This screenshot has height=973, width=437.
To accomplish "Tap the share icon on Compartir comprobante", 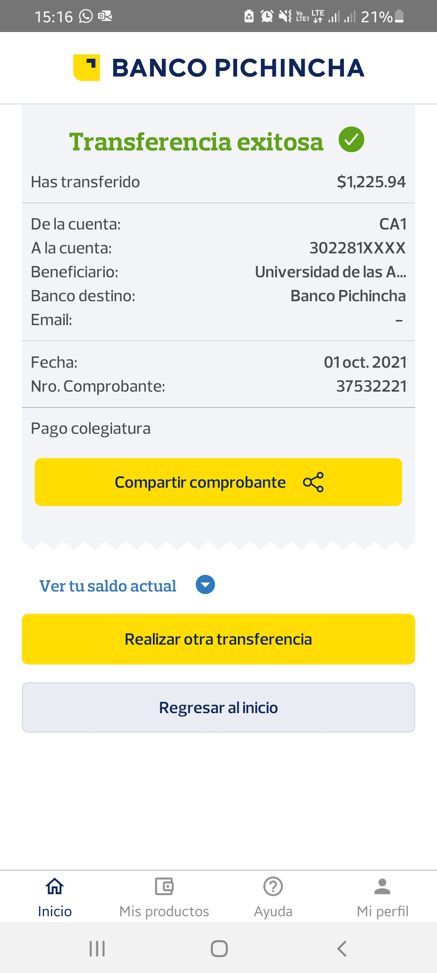I will pyautogui.click(x=313, y=482).
